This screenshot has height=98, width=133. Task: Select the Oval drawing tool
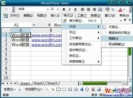pos(64,89)
